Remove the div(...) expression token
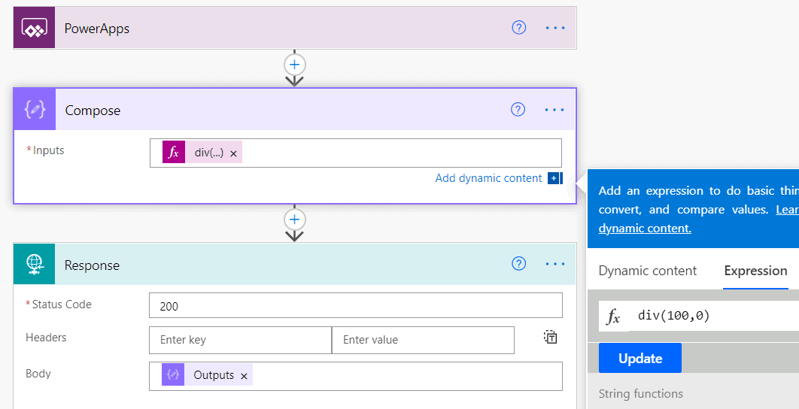This screenshot has width=799, height=409. point(234,153)
